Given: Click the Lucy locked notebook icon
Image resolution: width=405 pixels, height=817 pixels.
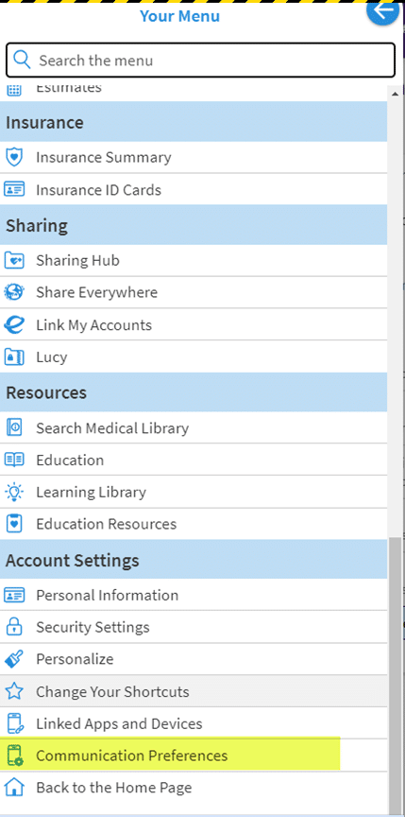Looking at the screenshot, I should pos(14,356).
